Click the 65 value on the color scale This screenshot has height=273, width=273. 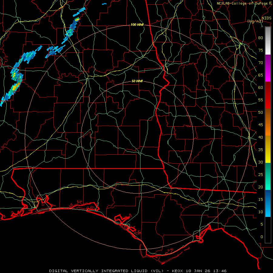point(261,75)
